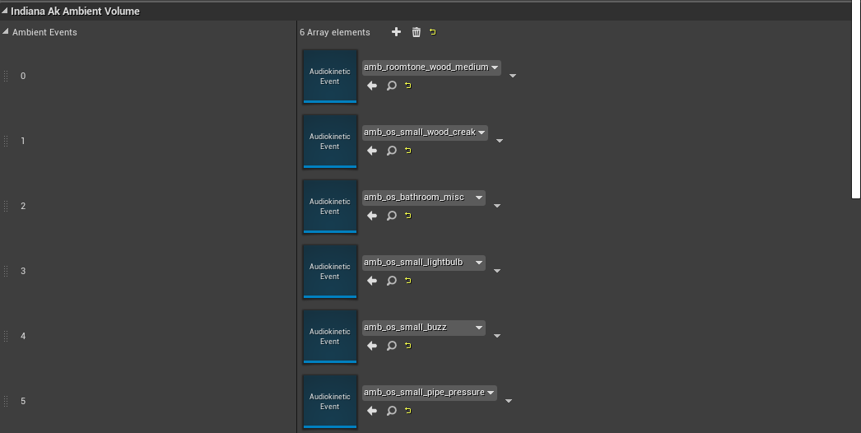This screenshot has height=433, width=861.
Task: Use selected asset arrow for amb_os_small_lightbulb
Action: [372, 281]
